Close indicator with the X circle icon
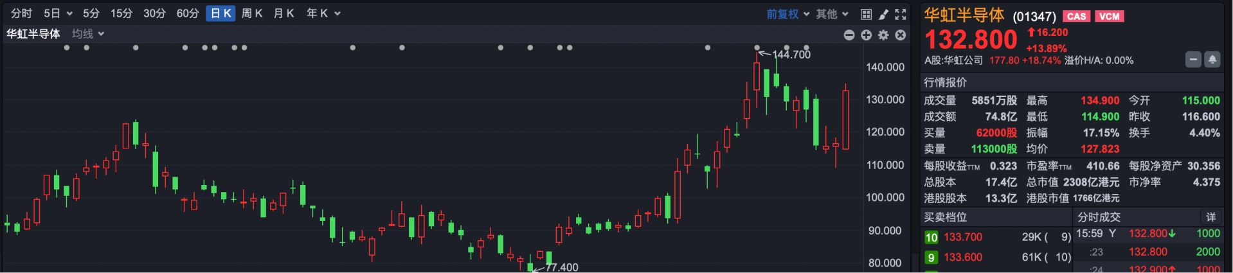The width and height of the screenshot is (1233, 273). pyautogui.click(x=901, y=35)
